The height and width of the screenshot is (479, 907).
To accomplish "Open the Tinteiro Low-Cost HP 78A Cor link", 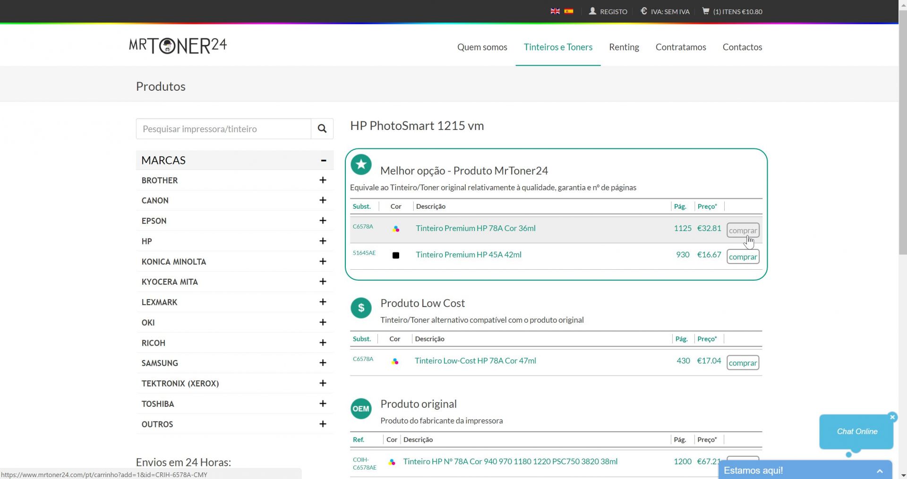I will pyautogui.click(x=475, y=361).
